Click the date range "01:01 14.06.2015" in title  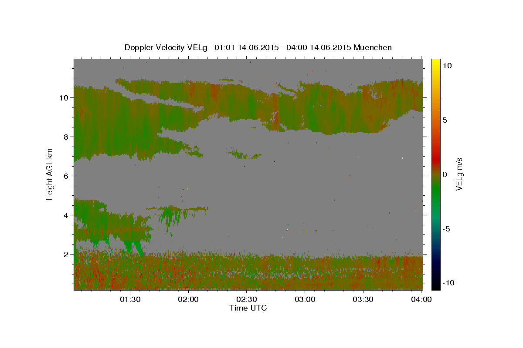[246, 47]
